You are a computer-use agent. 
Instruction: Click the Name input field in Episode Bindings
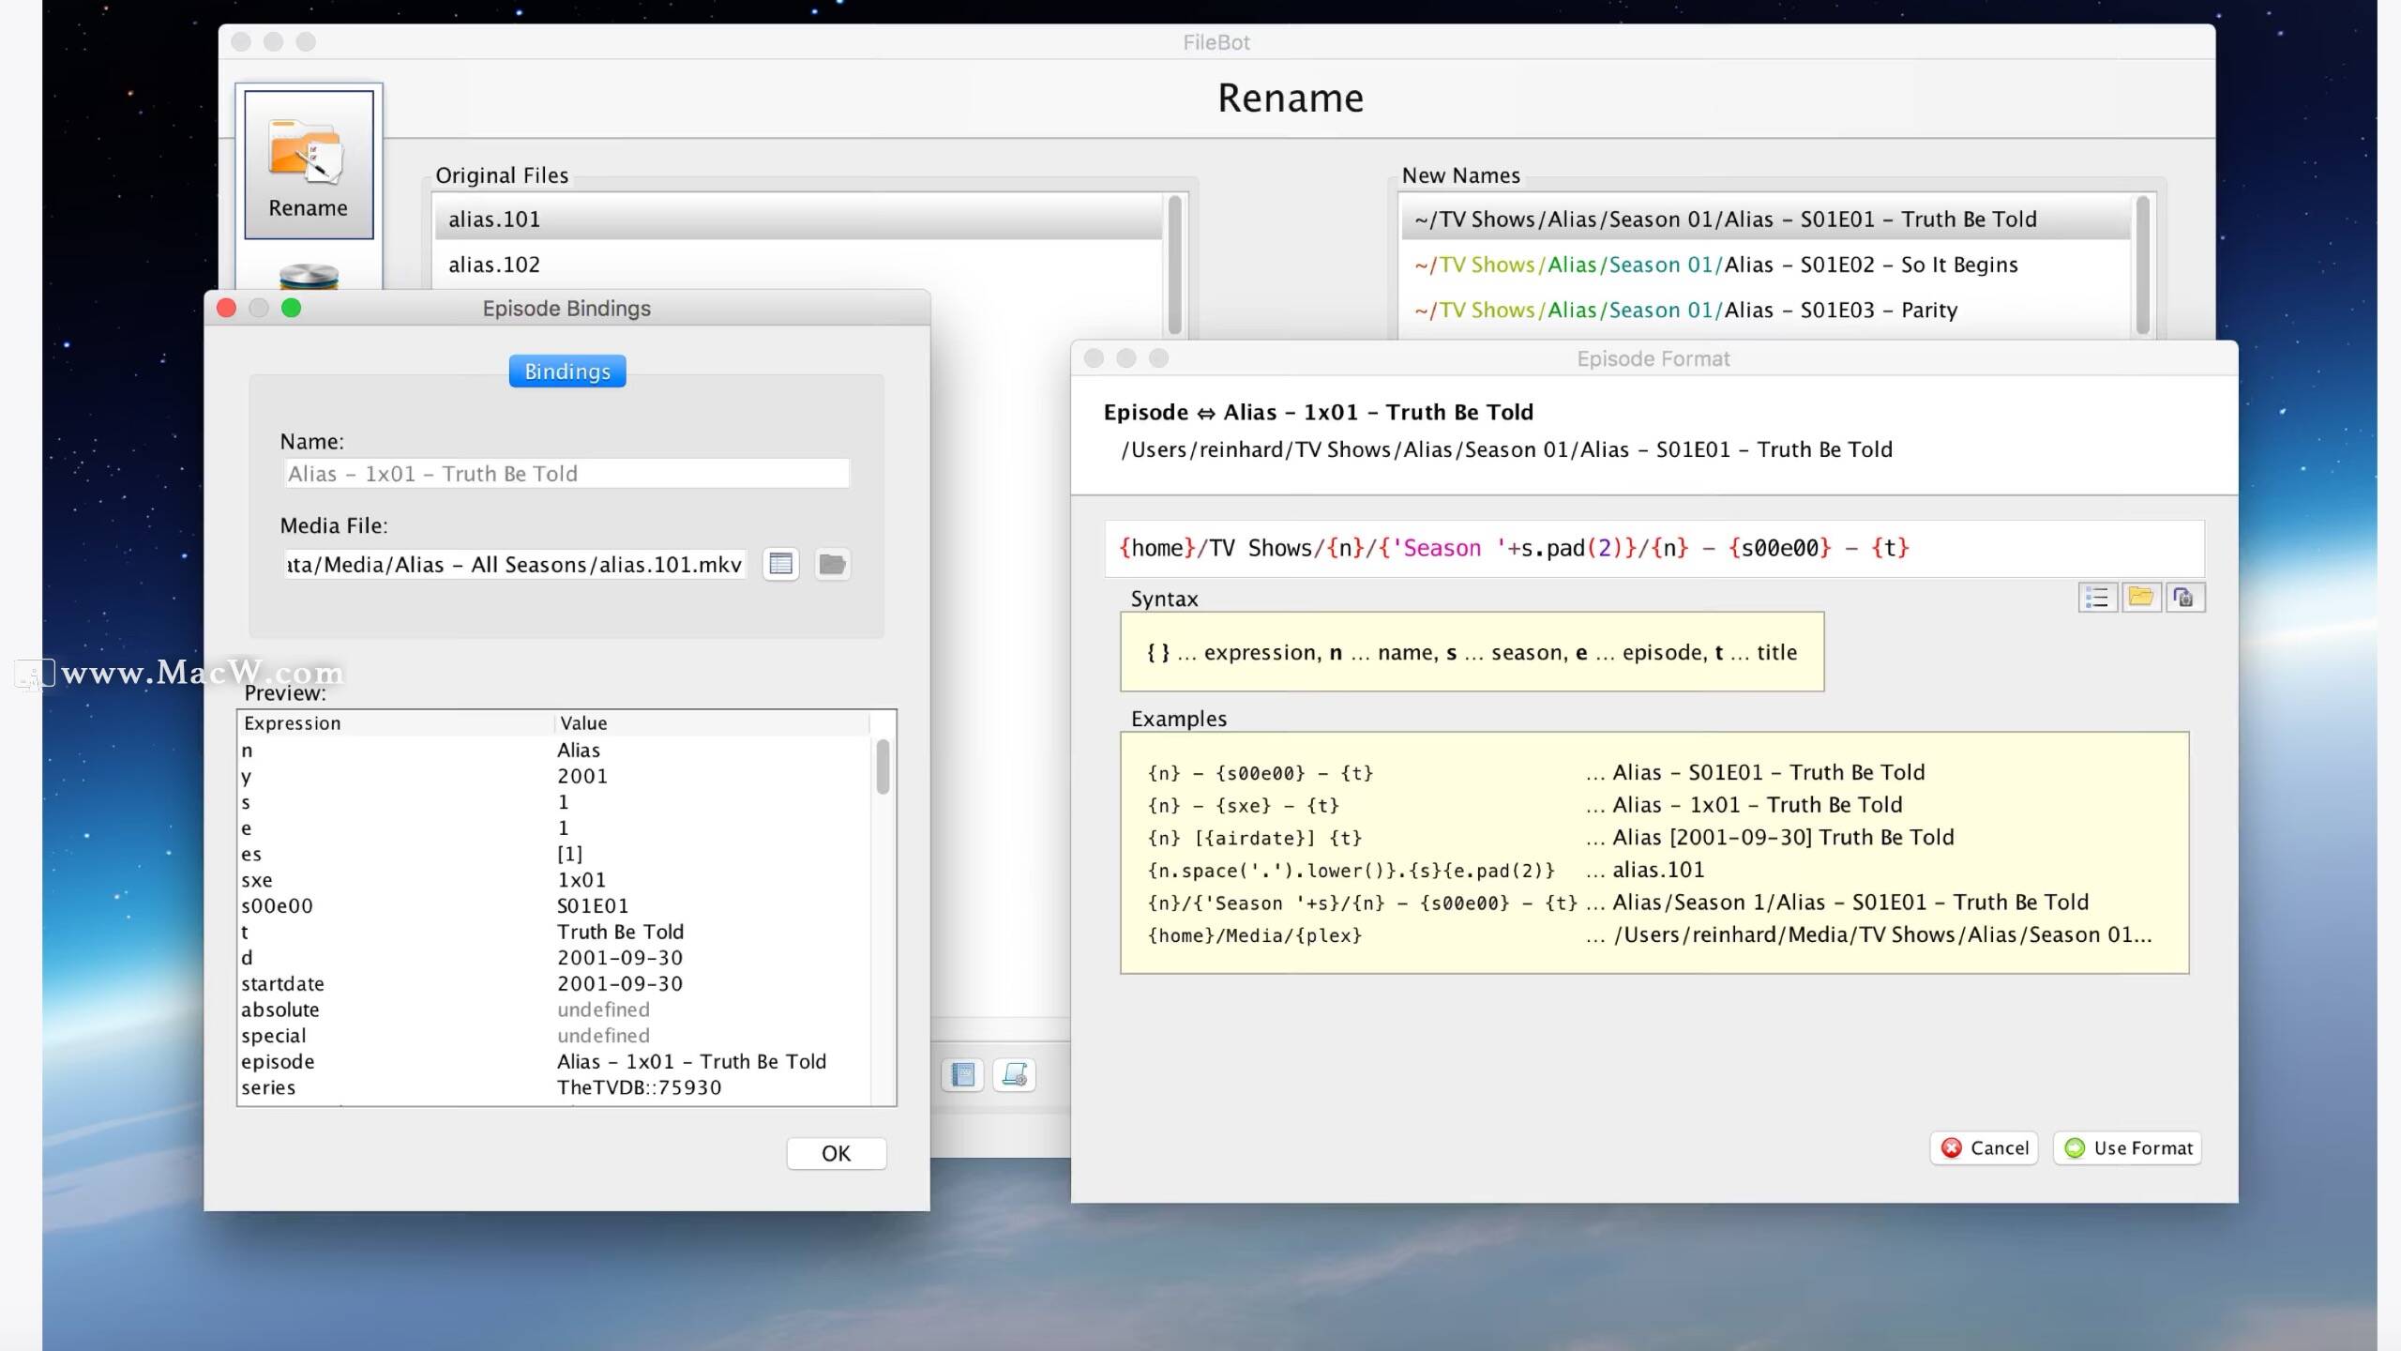click(x=566, y=474)
